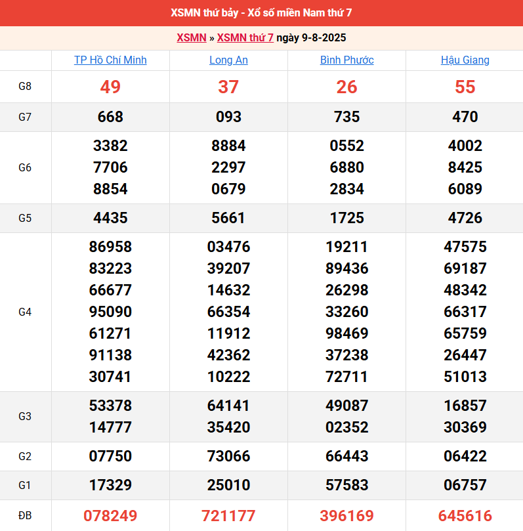
Task: Click G2 number 07750
Action: (110, 456)
